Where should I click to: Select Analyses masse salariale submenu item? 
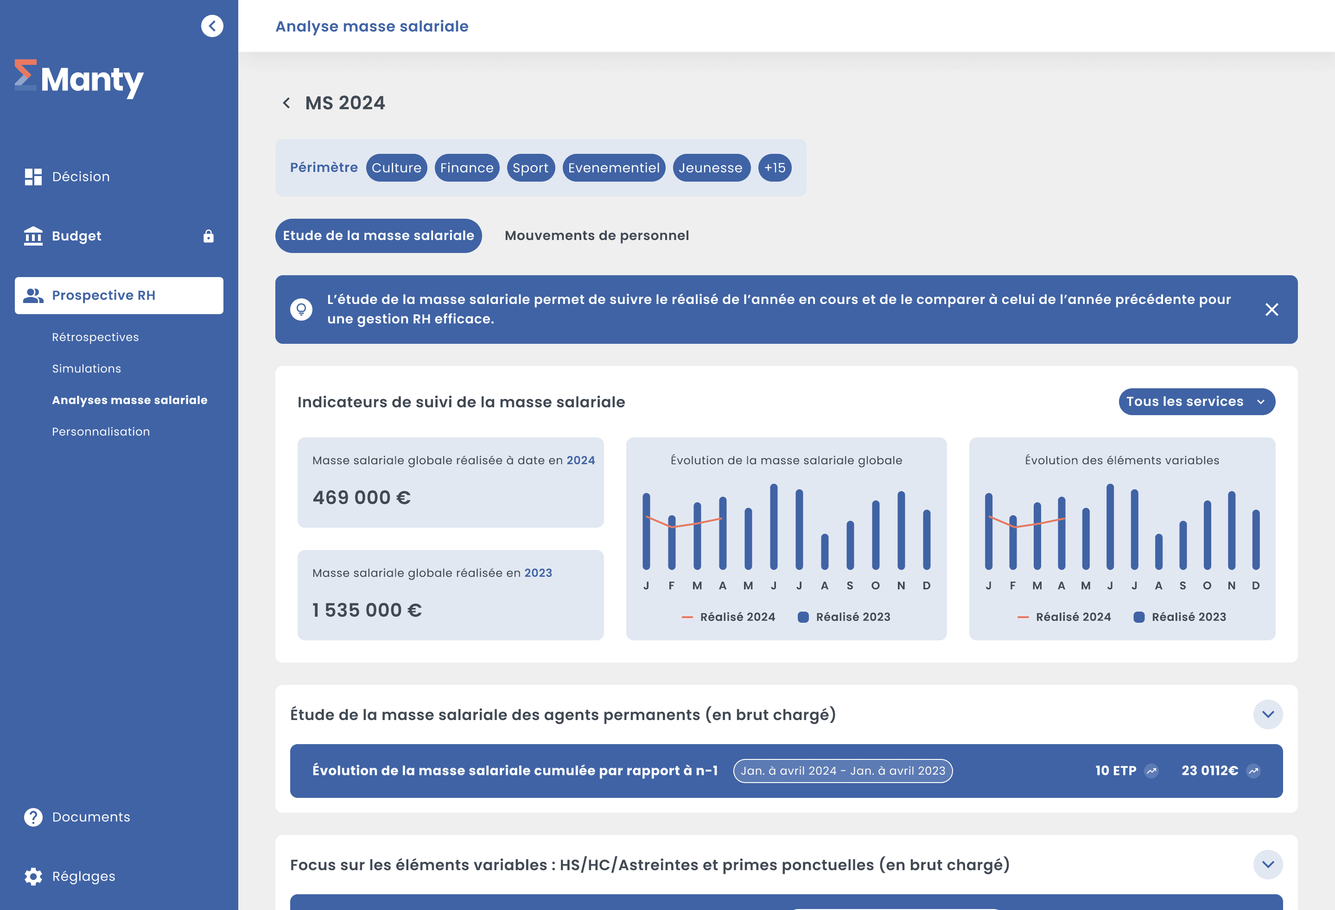point(130,399)
